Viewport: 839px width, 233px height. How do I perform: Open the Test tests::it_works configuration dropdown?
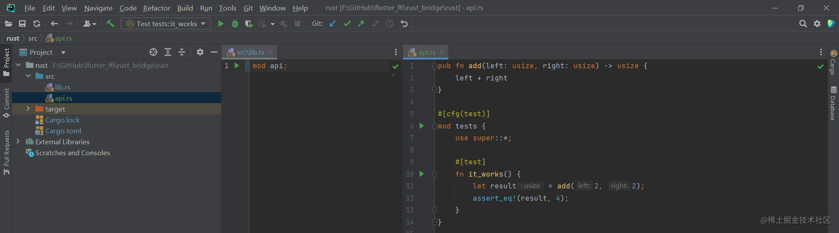166,24
